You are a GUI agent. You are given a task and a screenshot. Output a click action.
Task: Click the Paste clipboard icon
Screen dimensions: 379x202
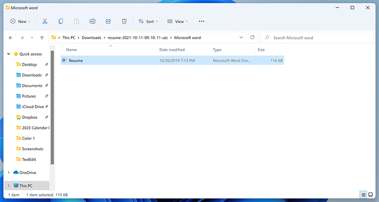pyautogui.click(x=77, y=21)
